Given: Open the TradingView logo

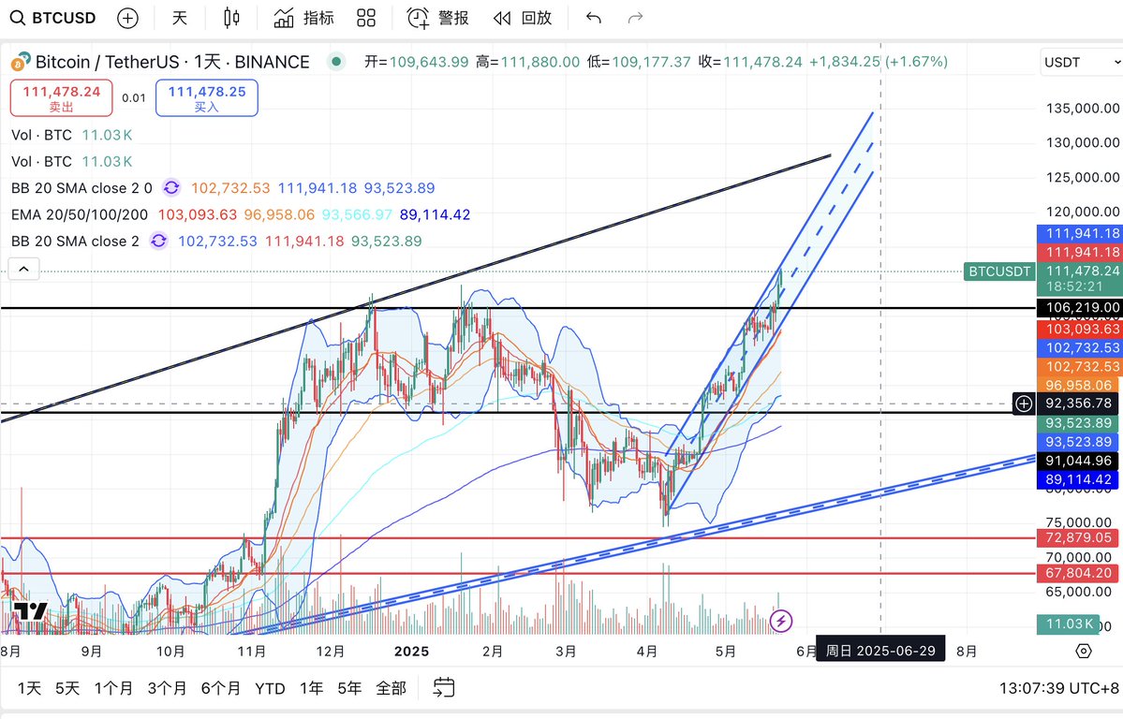Looking at the screenshot, I should click(31, 610).
